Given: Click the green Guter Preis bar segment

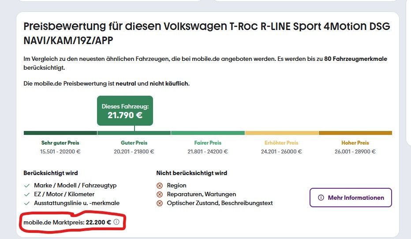Looking at the screenshot, I should pyautogui.click(x=134, y=133).
